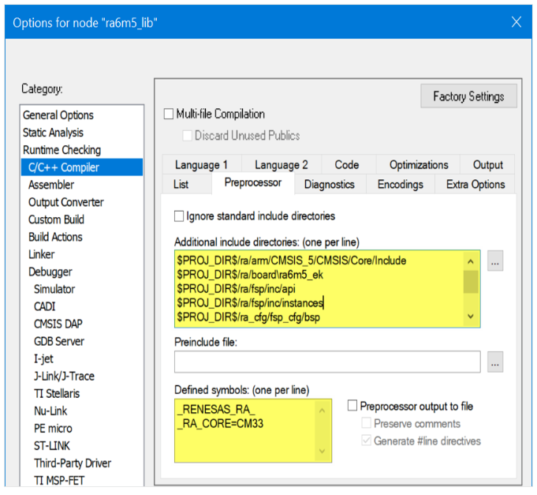The height and width of the screenshot is (495, 537).
Task: Click the _RENESAS_RA_ defined symbol
Action: tap(216, 409)
